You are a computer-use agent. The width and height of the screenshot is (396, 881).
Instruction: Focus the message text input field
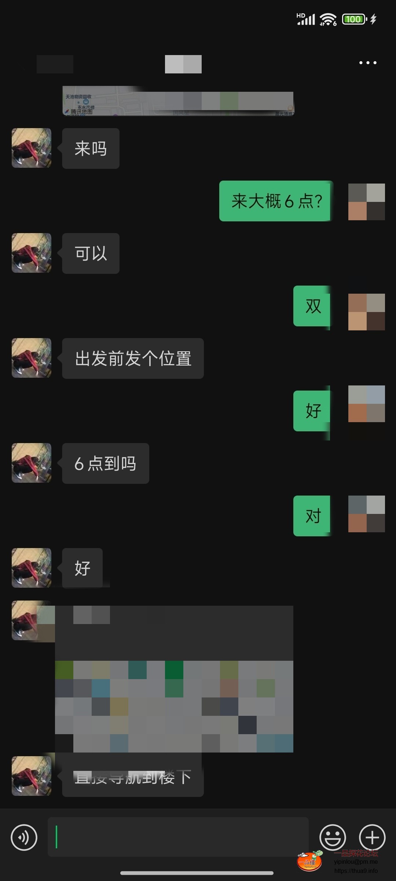[x=178, y=837]
